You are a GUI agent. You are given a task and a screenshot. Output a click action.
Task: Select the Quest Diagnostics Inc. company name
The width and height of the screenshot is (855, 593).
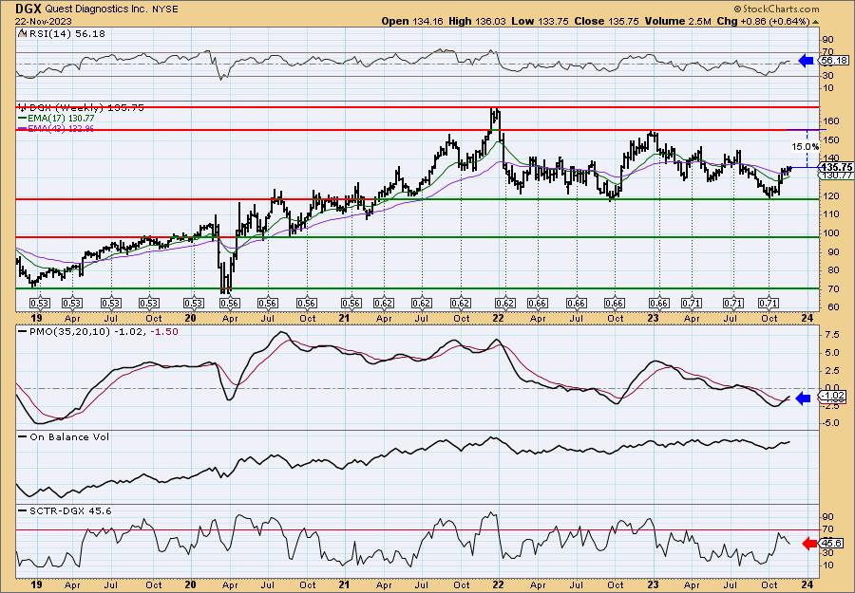tap(95, 9)
